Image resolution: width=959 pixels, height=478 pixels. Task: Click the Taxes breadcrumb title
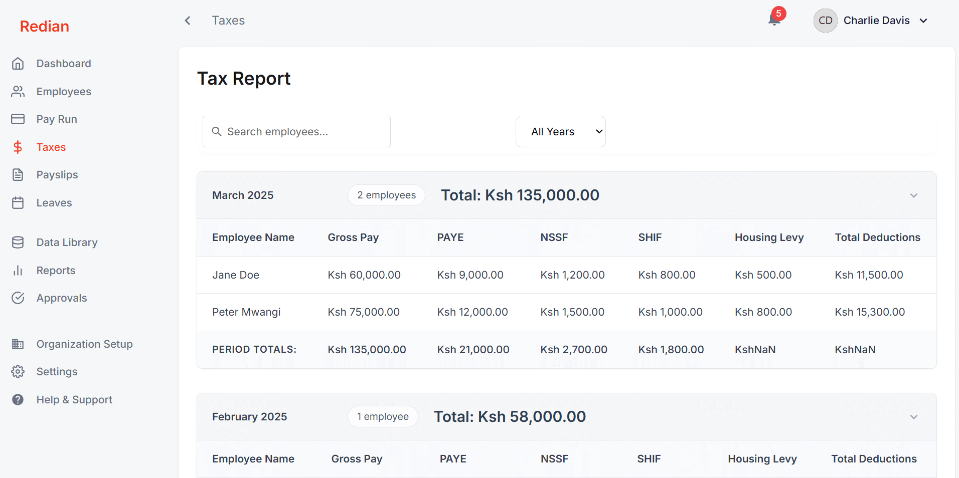click(x=228, y=21)
